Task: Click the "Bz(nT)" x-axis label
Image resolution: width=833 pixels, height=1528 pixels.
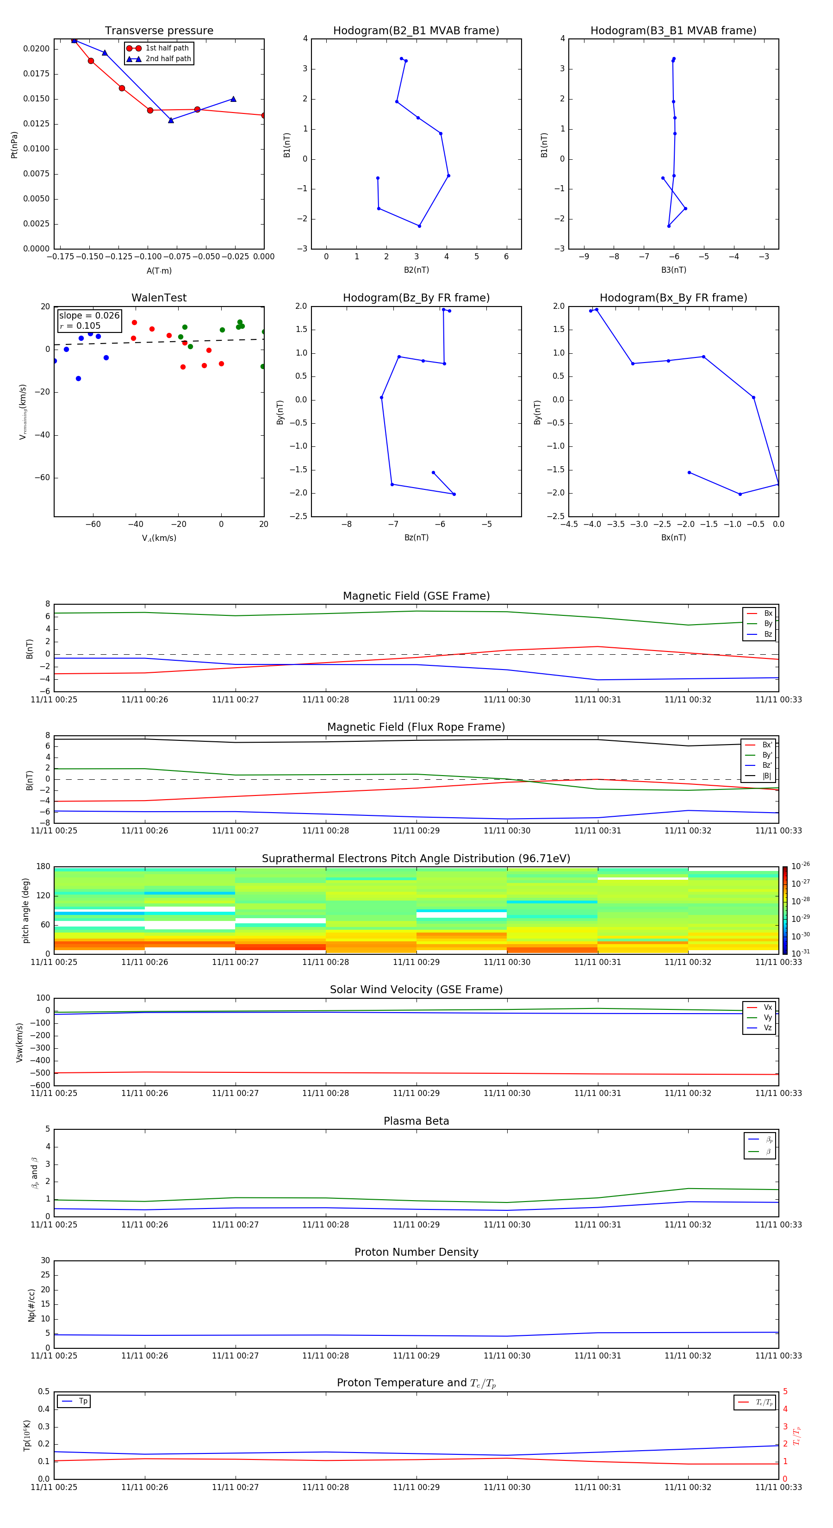Action: tap(416, 538)
